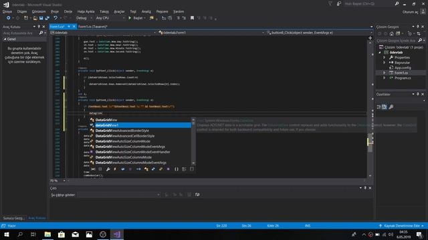Click the Alphabetical sort icon in Özellikler
Viewport: 428px width, 240px height.
385,107
